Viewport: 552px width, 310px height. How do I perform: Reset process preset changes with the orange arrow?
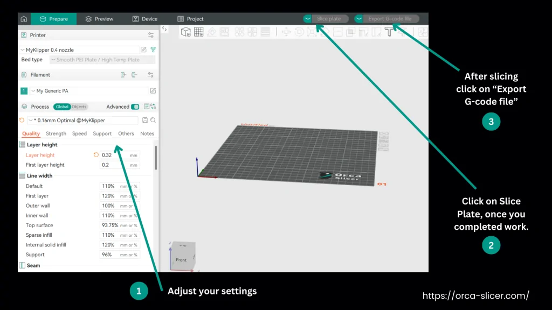(x=22, y=120)
